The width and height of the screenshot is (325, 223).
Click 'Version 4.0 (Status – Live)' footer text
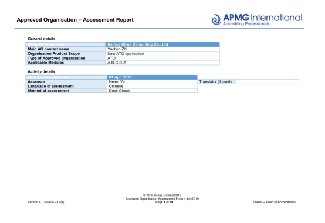point(46,202)
